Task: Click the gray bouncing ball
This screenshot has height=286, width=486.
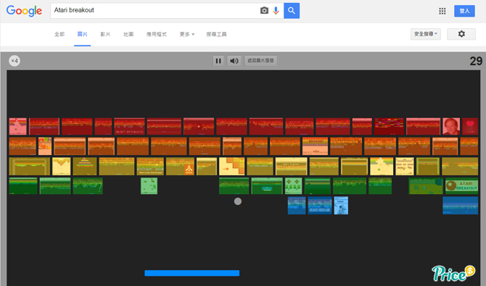Action: point(238,201)
